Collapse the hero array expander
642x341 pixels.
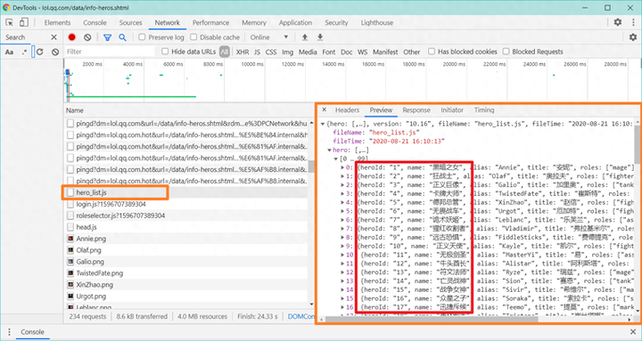[329, 150]
